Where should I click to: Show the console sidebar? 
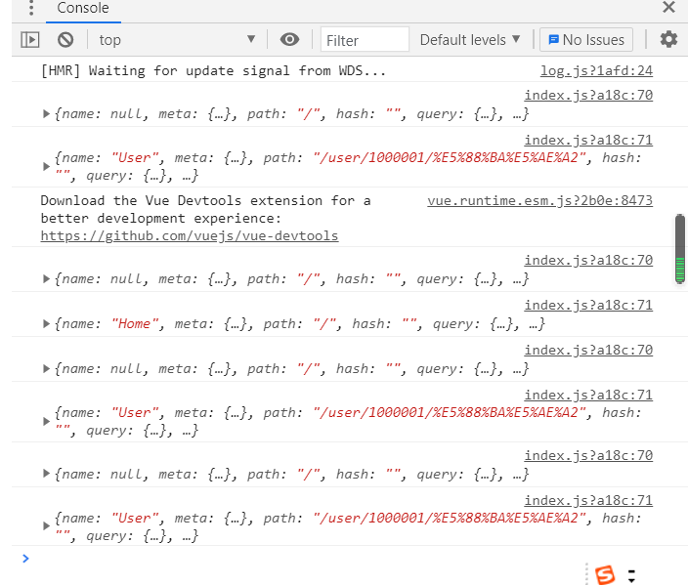(30, 40)
